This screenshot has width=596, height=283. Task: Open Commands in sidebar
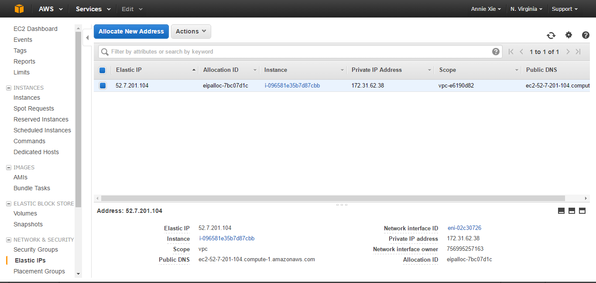click(x=29, y=141)
